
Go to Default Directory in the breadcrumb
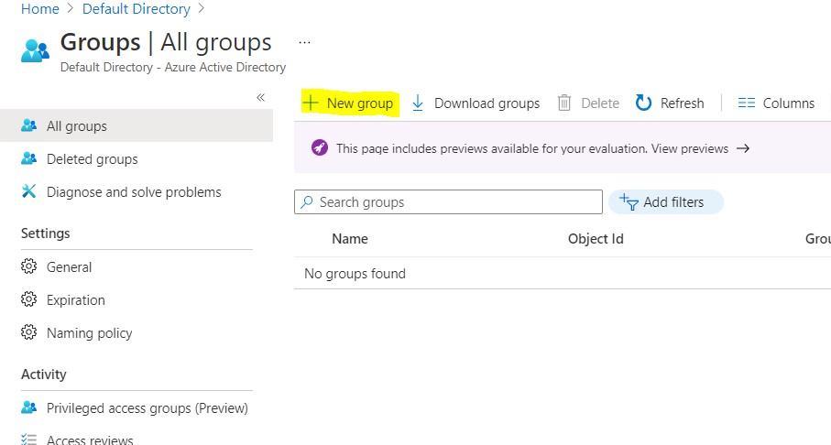(137, 9)
